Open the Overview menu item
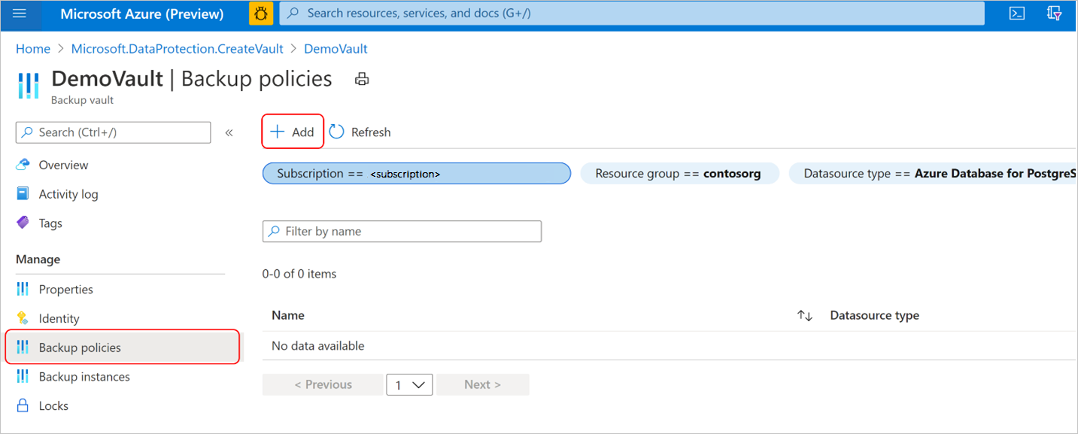This screenshot has height=434, width=1078. coord(63,165)
